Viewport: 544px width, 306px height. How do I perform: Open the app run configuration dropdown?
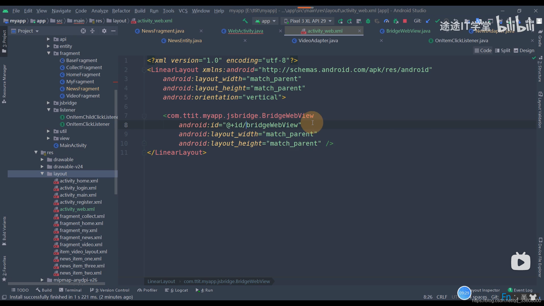click(265, 21)
